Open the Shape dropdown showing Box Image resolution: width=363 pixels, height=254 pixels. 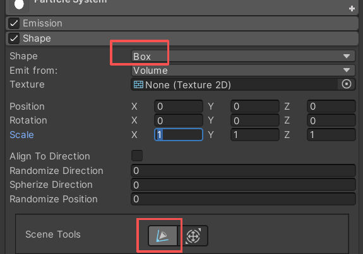(243, 56)
